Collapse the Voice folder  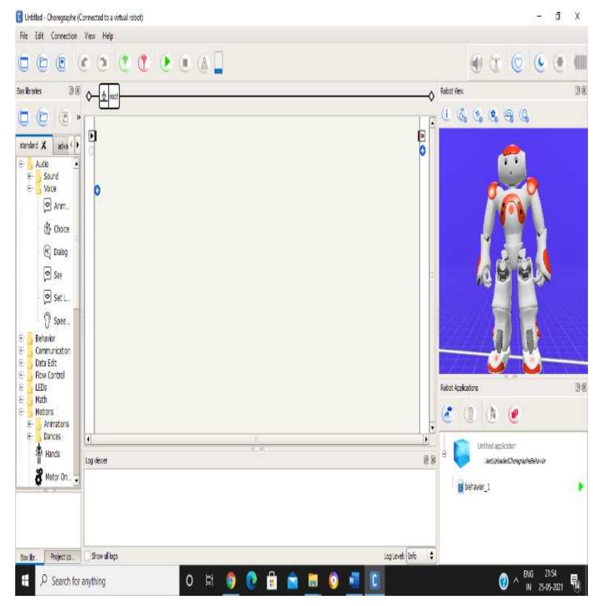tap(29, 188)
